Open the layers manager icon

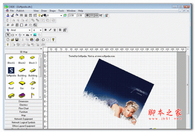(65, 15)
